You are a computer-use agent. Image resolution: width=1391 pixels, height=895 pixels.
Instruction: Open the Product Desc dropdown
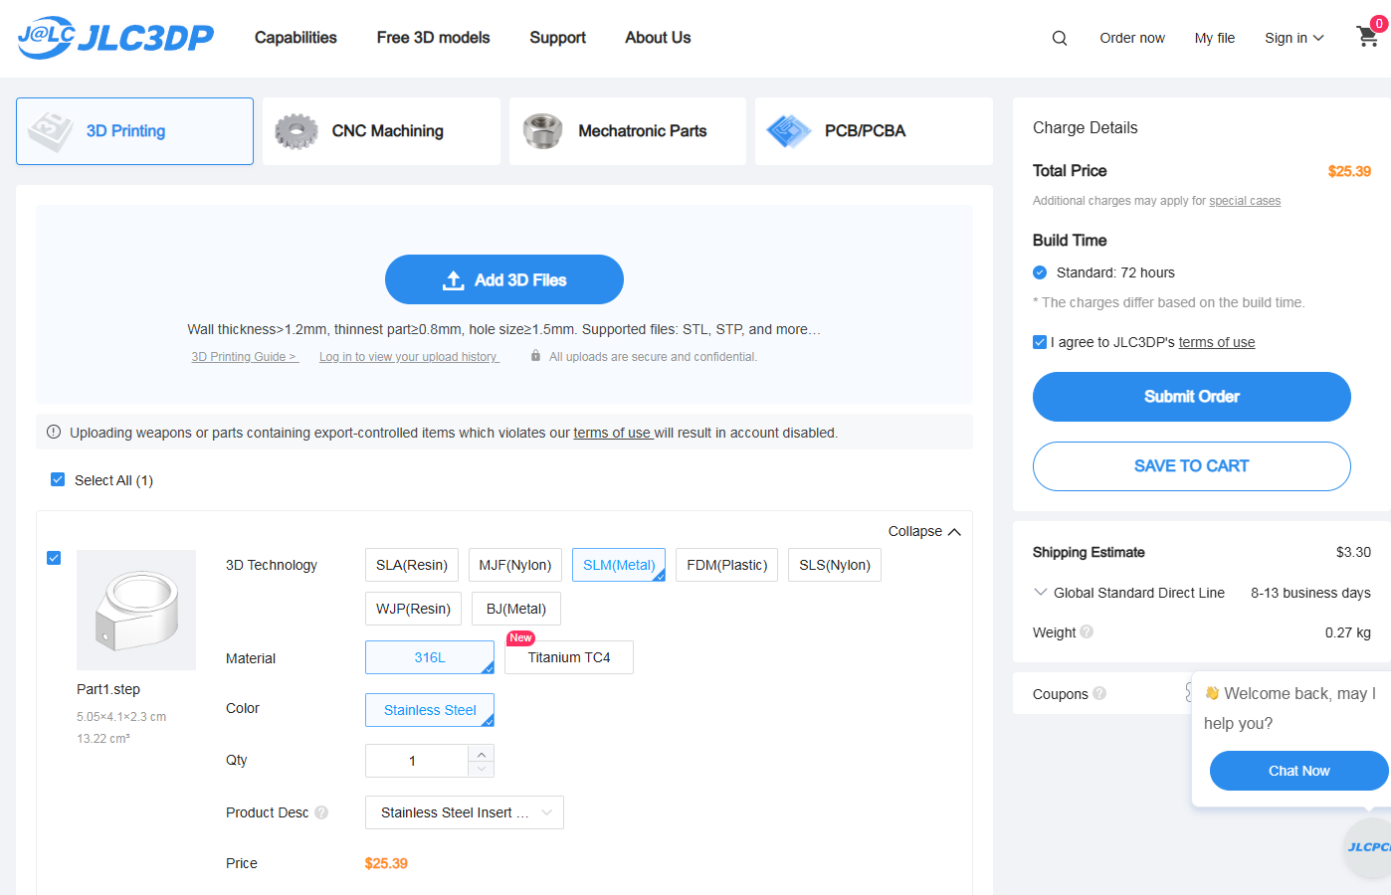[465, 812]
